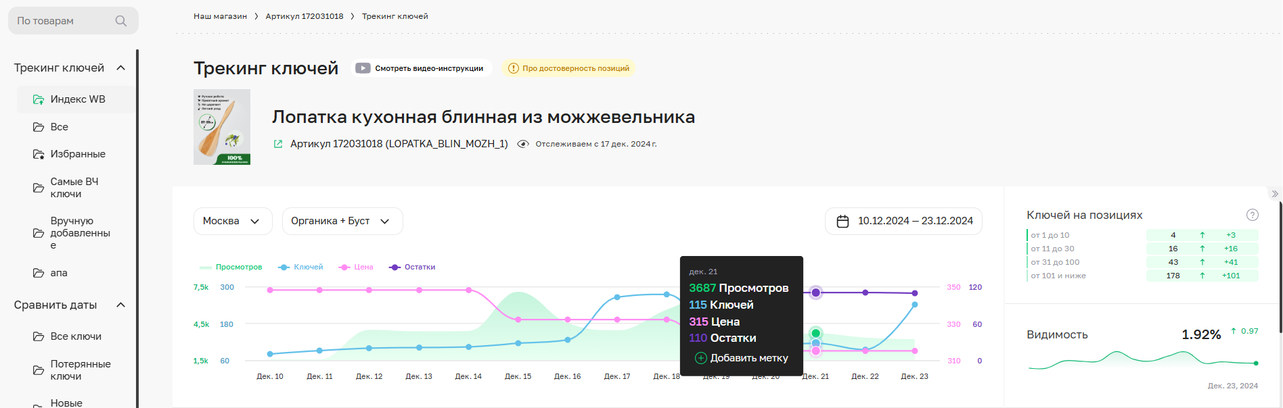1283x408 pixels.
Task: Hide the Остатки series in legend
Action: [412, 267]
